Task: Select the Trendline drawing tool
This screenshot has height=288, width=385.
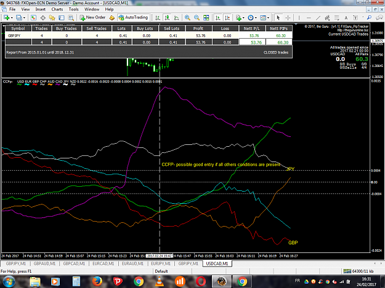Action: (318, 18)
